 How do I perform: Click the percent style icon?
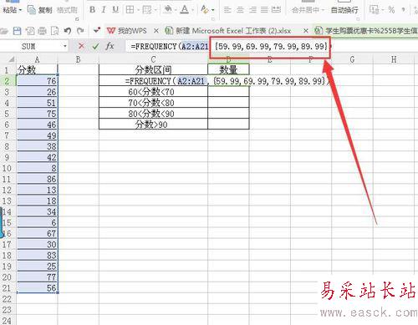[391, 10]
